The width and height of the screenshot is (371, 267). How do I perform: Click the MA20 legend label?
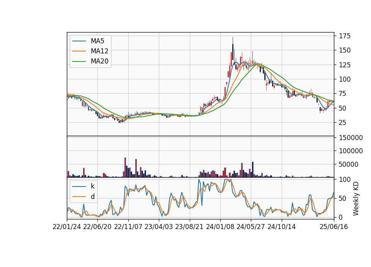[99, 61]
